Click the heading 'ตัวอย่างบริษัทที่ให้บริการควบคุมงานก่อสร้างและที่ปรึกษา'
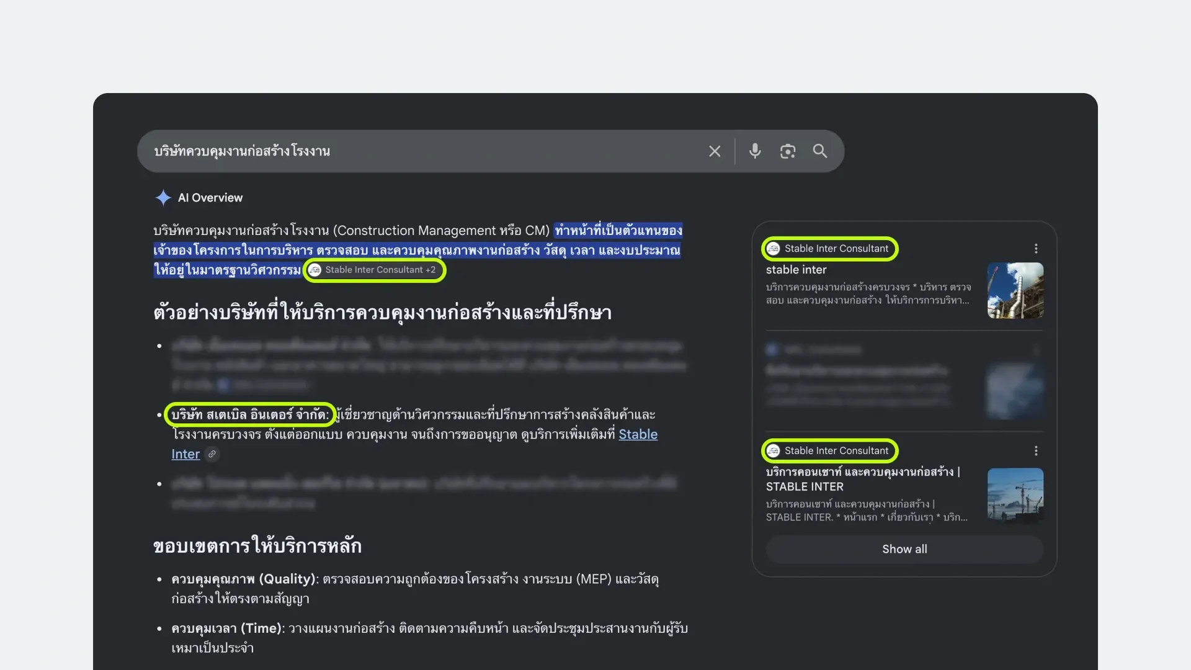Image resolution: width=1191 pixels, height=670 pixels. 383,312
